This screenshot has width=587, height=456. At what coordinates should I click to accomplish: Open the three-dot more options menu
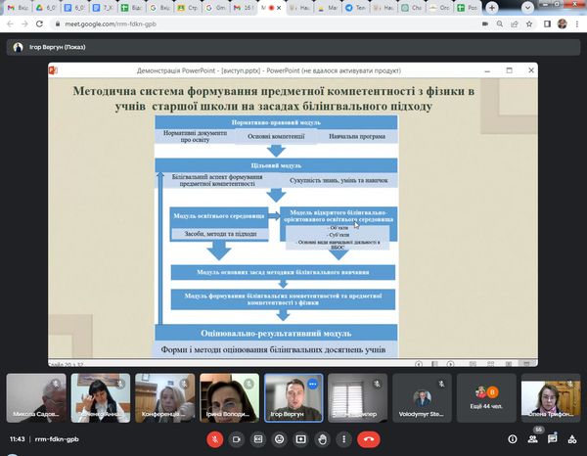click(344, 439)
